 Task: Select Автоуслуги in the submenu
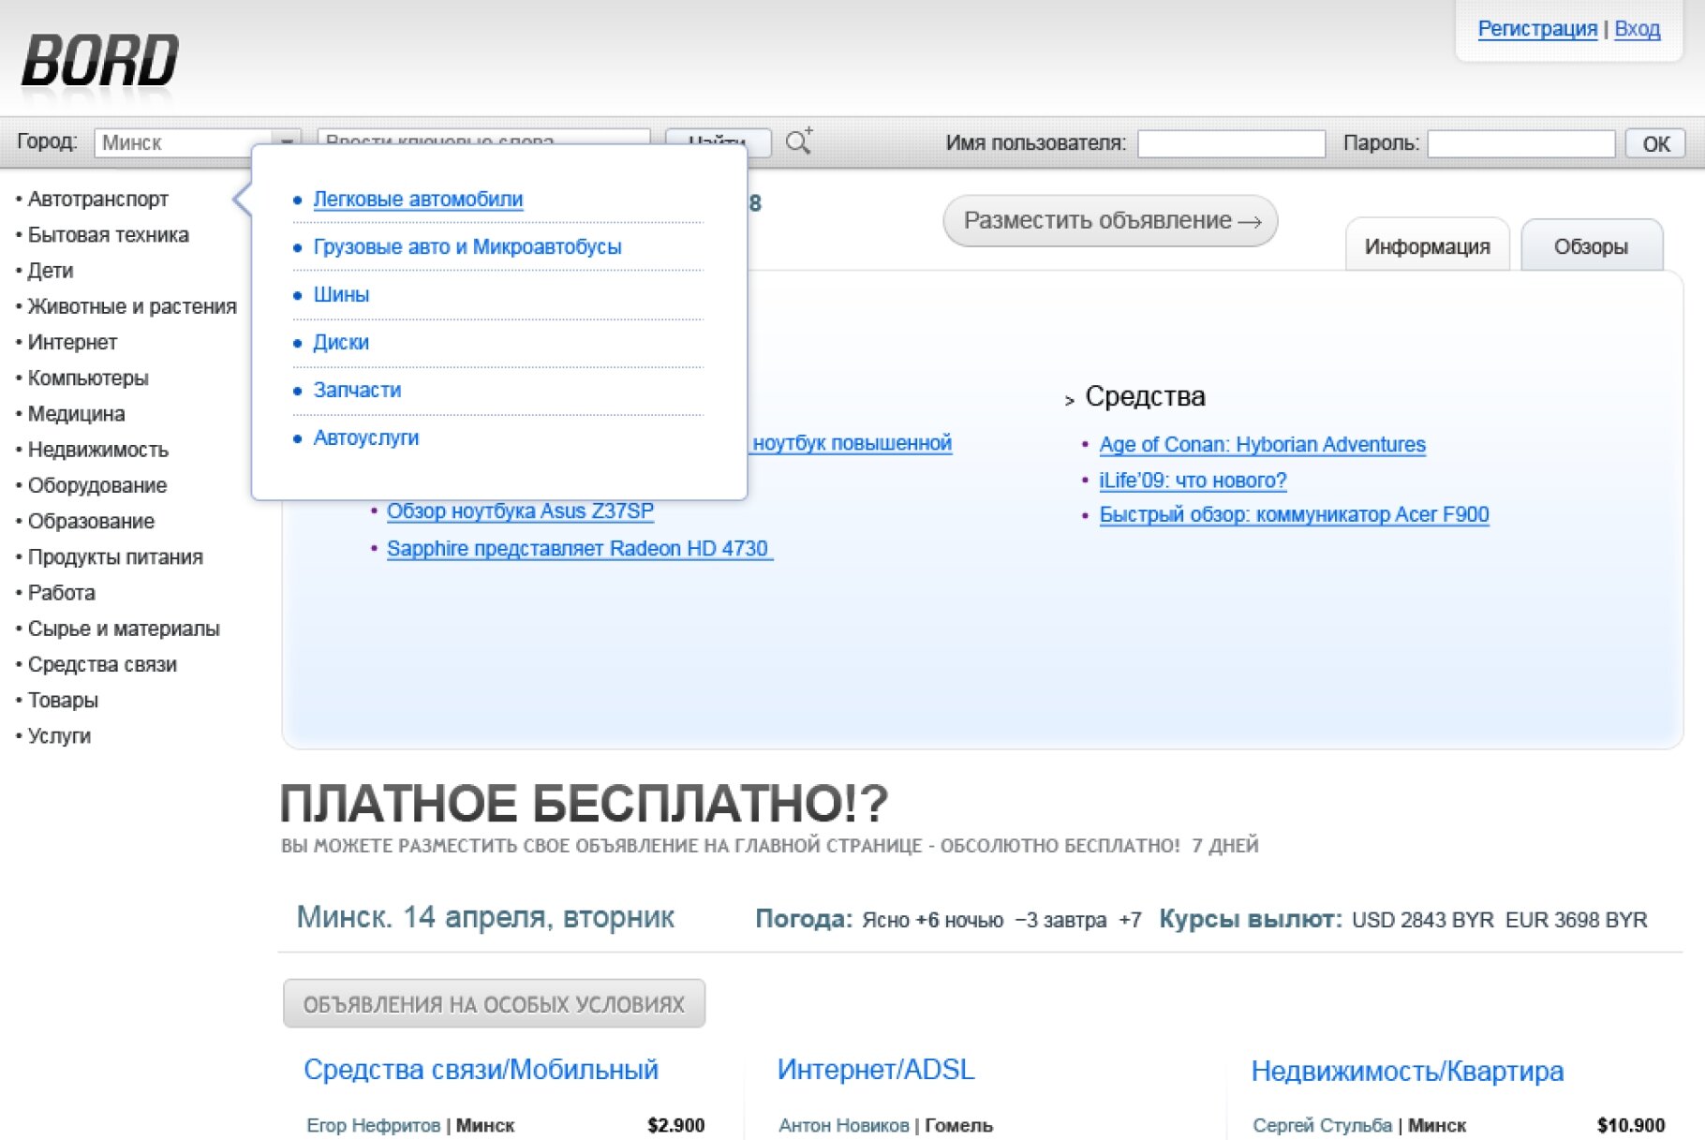(x=365, y=438)
